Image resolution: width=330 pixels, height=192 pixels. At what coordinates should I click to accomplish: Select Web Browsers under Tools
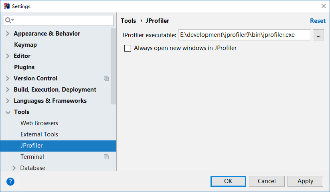pos(39,123)
